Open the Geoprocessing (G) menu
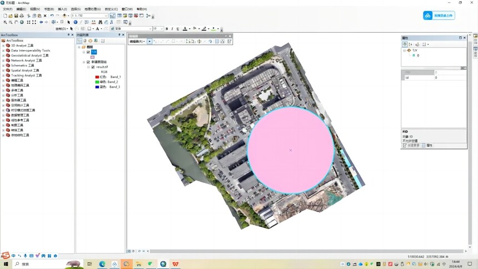Screen dimensions: 478x269 tap(92, 9)
